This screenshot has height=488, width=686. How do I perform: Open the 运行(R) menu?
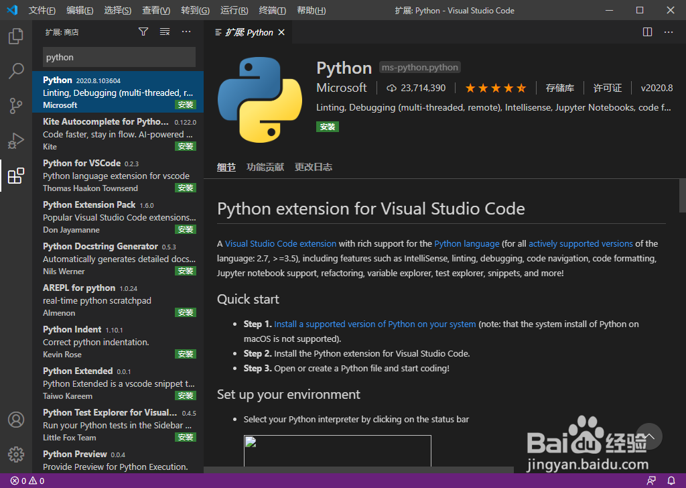[x=234, y=11]
